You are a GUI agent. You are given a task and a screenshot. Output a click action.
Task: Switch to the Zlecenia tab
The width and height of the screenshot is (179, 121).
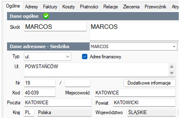tap(131, 6)
